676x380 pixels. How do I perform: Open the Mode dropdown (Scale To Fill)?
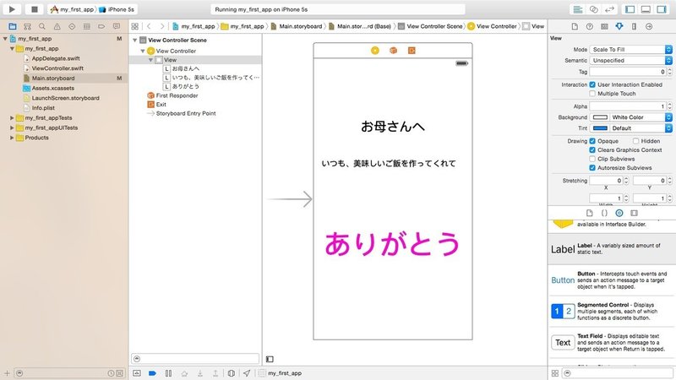click(630, 50)
